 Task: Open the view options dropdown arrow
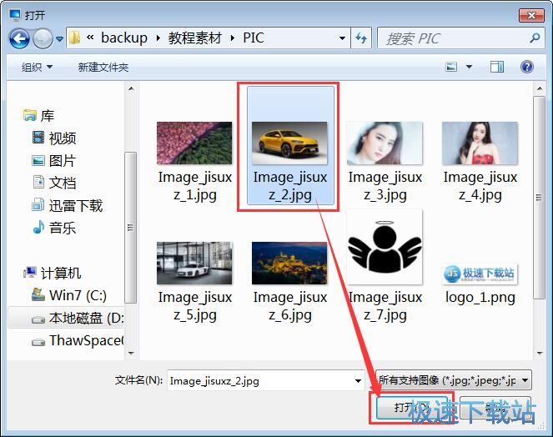point(469,67)
